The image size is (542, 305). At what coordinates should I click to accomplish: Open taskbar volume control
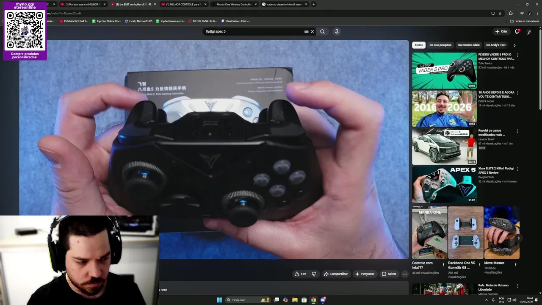(514, 300)
